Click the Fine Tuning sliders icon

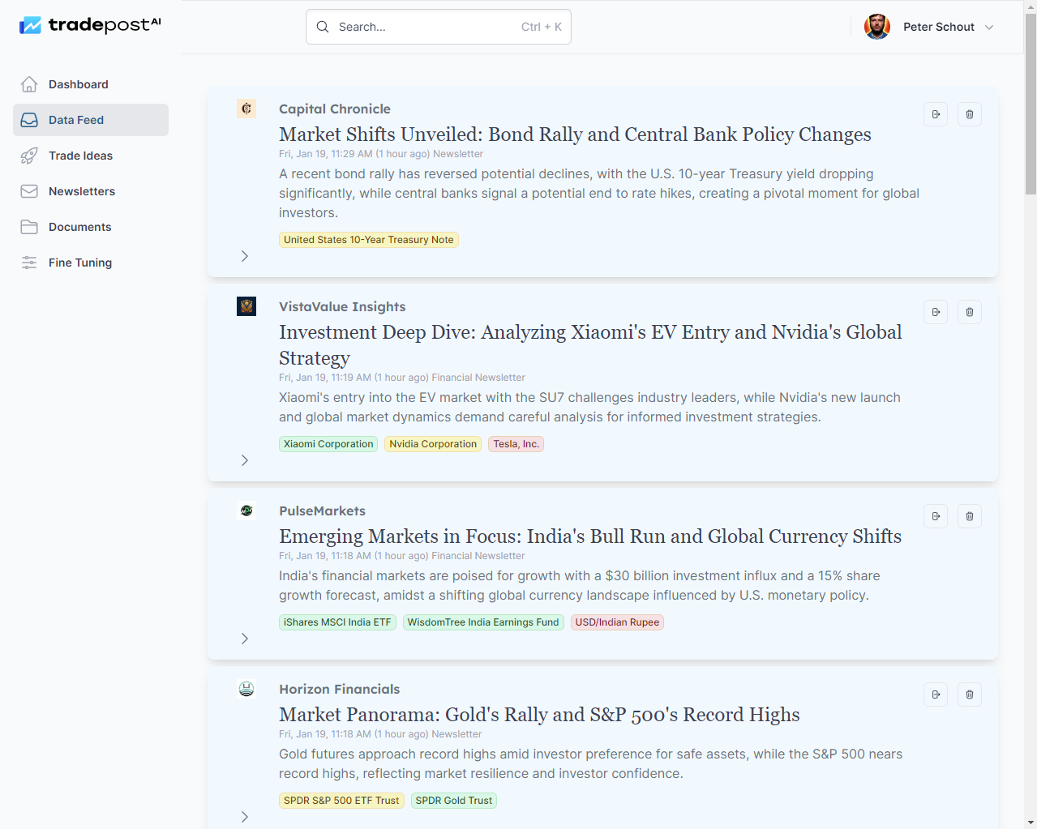tap(29, 263)
